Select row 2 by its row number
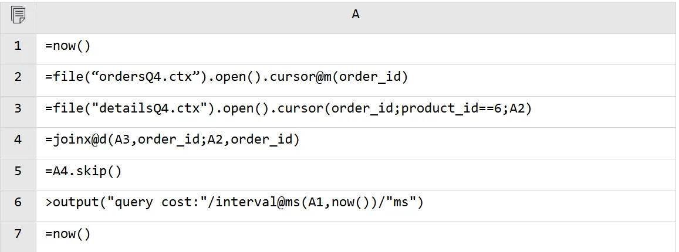The height and width of the screenshot is (252, 679). click(18, 77)
